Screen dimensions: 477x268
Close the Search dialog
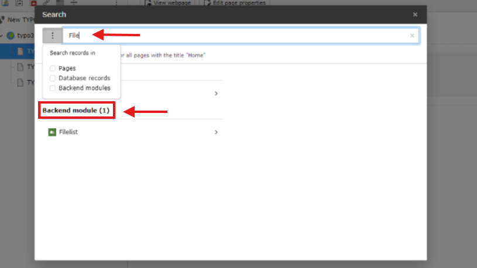[415, 15]
